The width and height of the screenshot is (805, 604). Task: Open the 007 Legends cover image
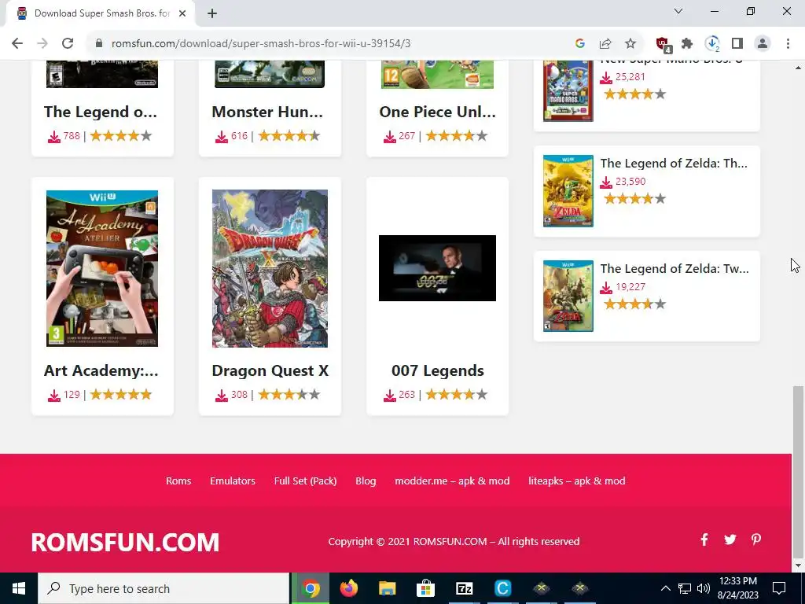click(x=437, y=268)
